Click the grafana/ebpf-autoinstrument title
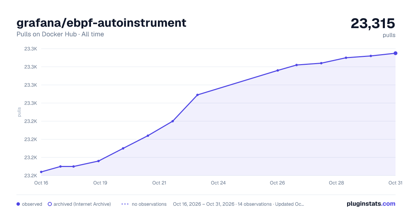This screenshot has width=412, height=216. coord(101,23)
